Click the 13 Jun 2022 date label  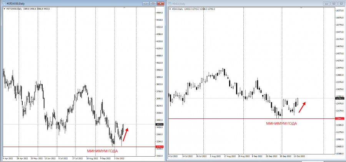50,158
